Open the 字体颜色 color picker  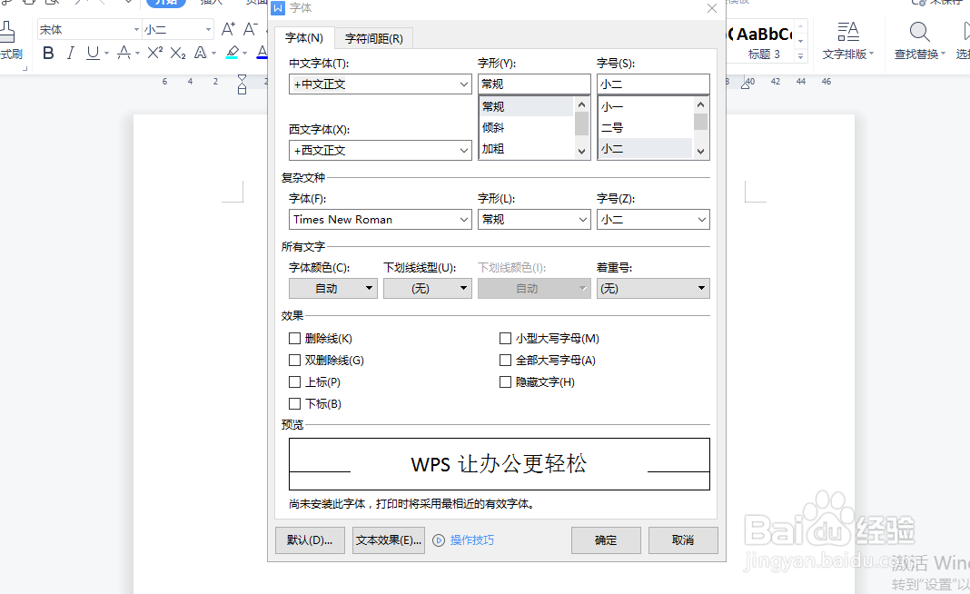(332, 288)
